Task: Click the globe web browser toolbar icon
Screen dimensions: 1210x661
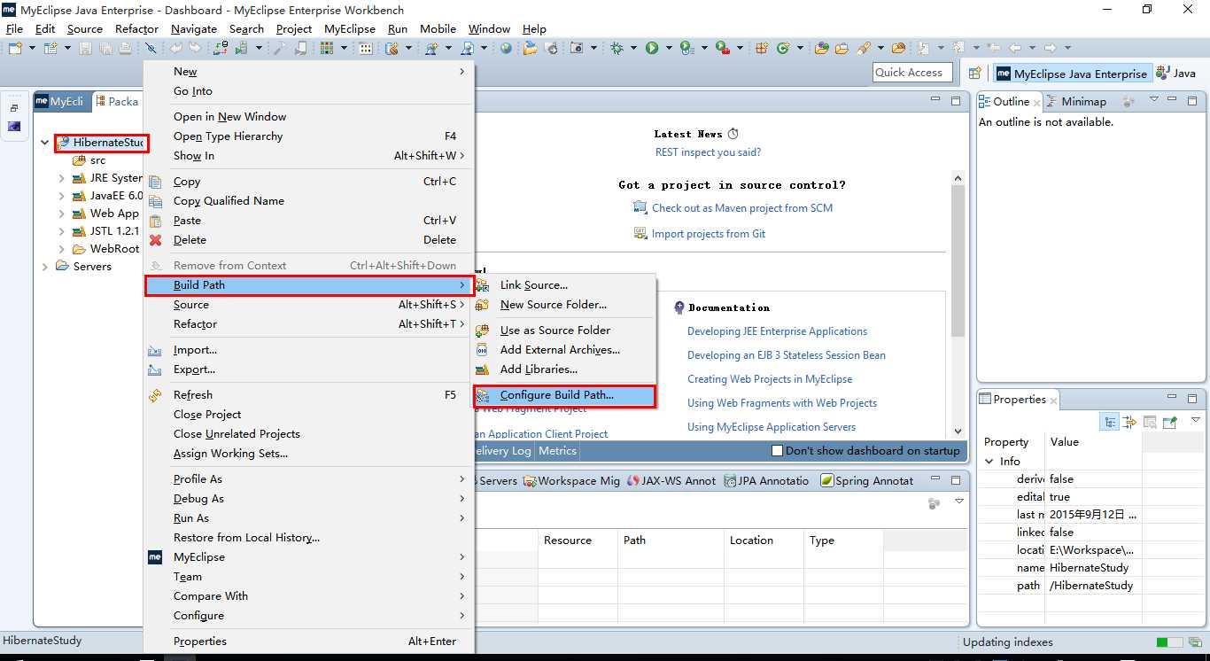Action: tap(505, 48)
